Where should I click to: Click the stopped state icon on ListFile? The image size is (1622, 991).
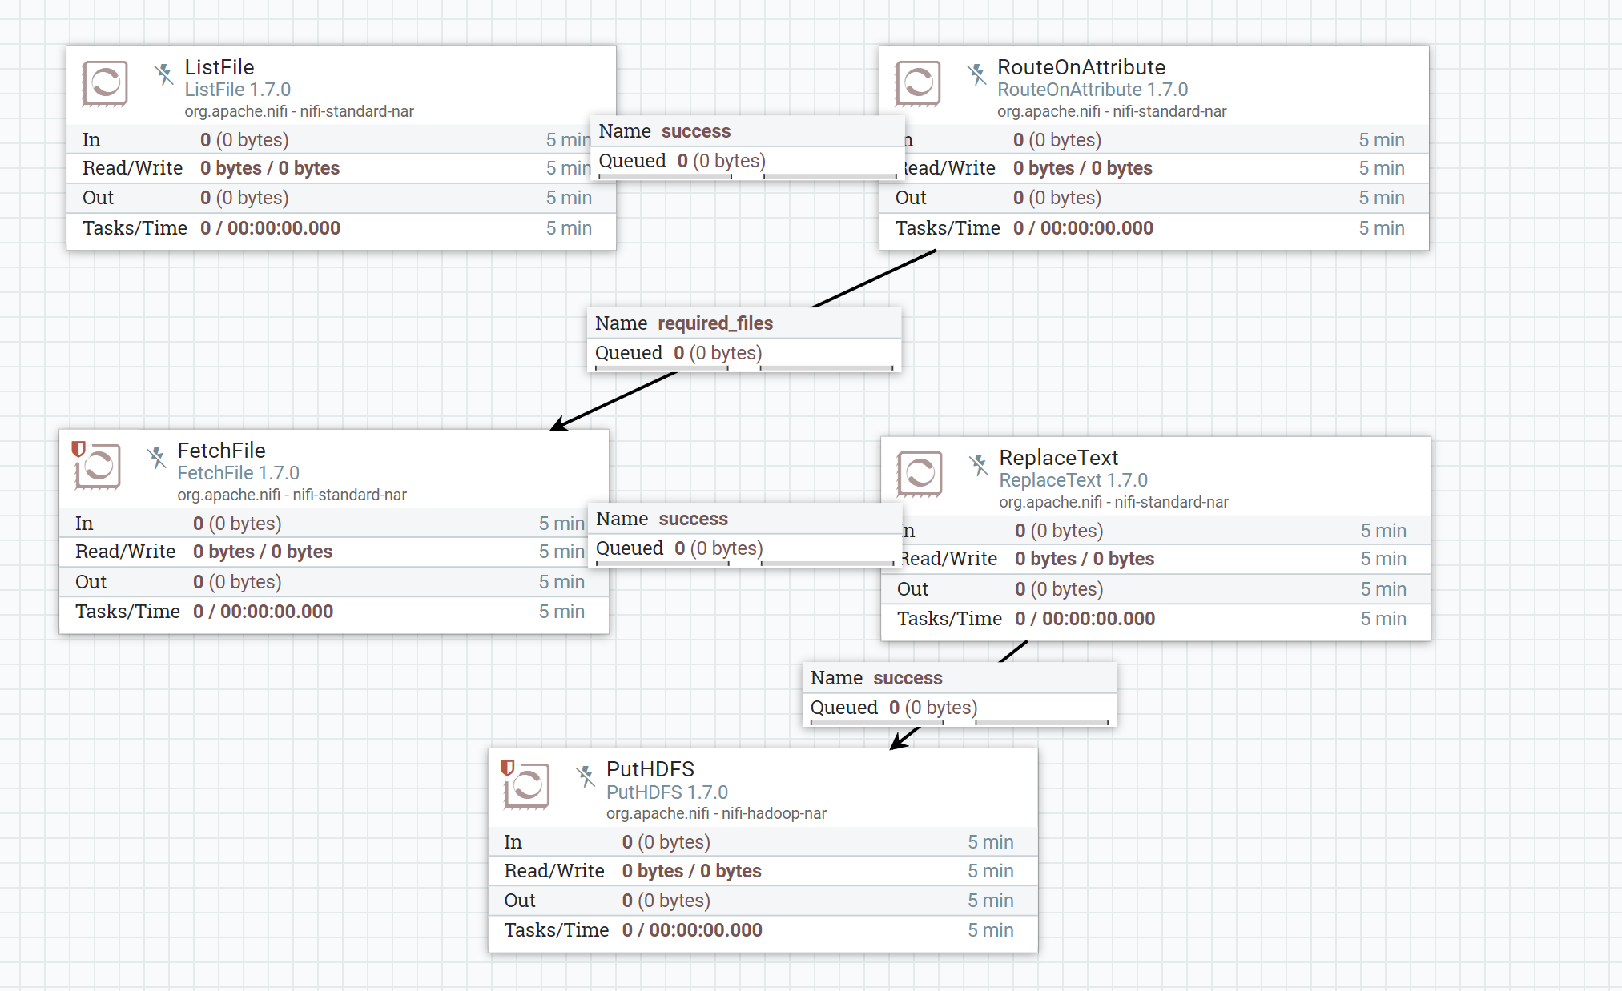[165, 74]
